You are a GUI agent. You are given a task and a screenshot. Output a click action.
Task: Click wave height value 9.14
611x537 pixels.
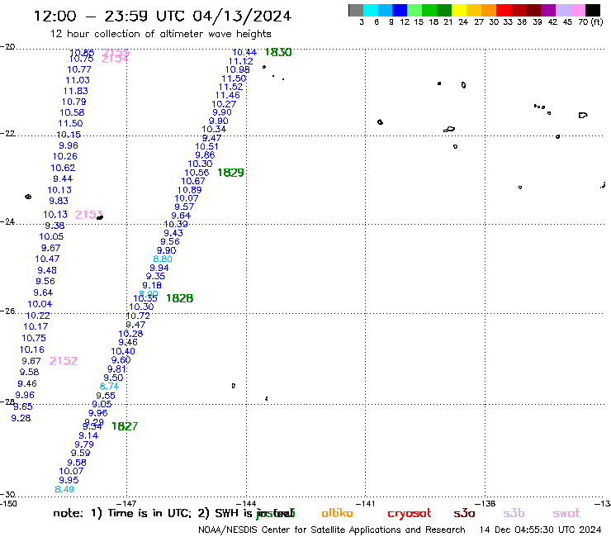[x=88, y=435]
